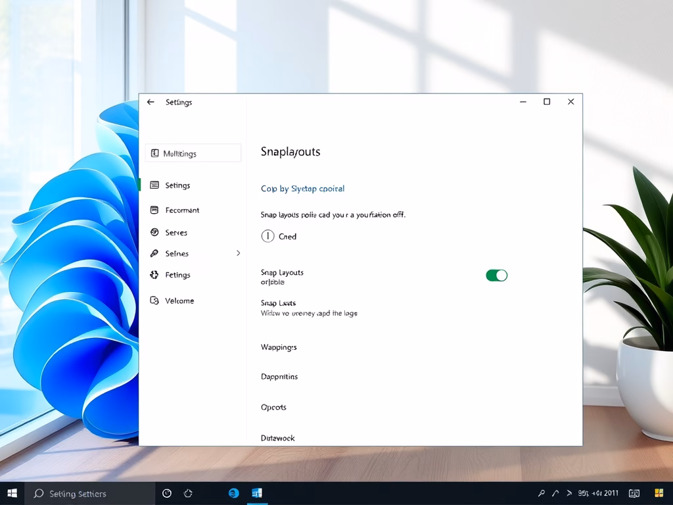Image resolution: width=673 pixels, height=505 pixels.
Task: Open the Colp by Siyetop cpoiral link
Action: tap(302, 189)
